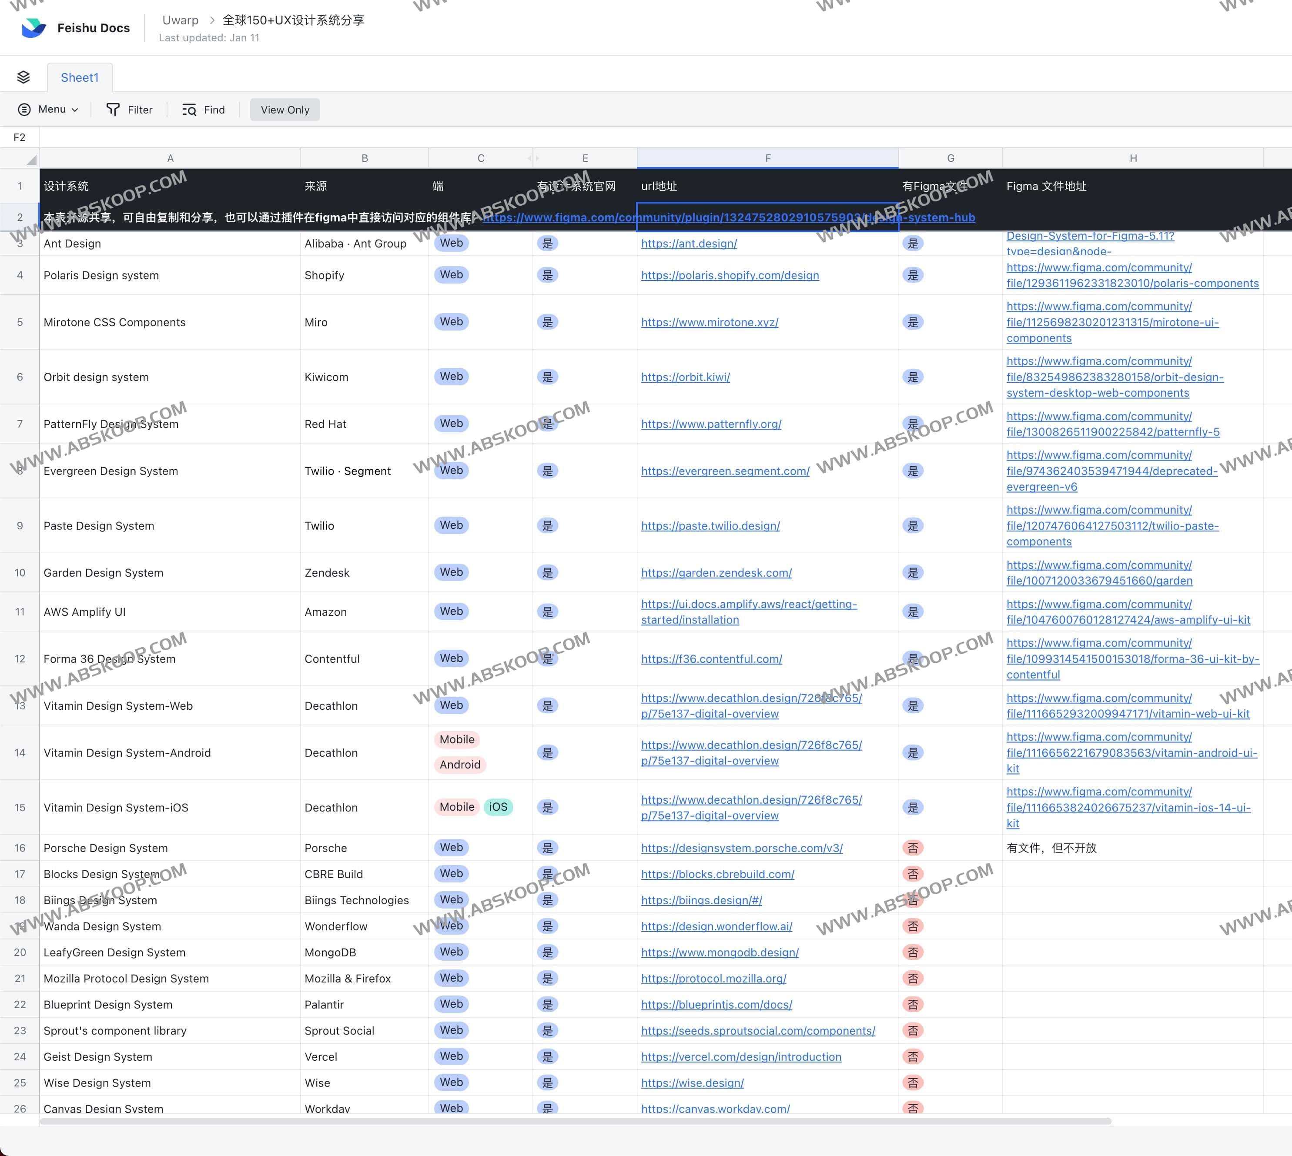Switch to the Sheet1 tab
Viewport: 1292px width, 1156px height.
80,77
